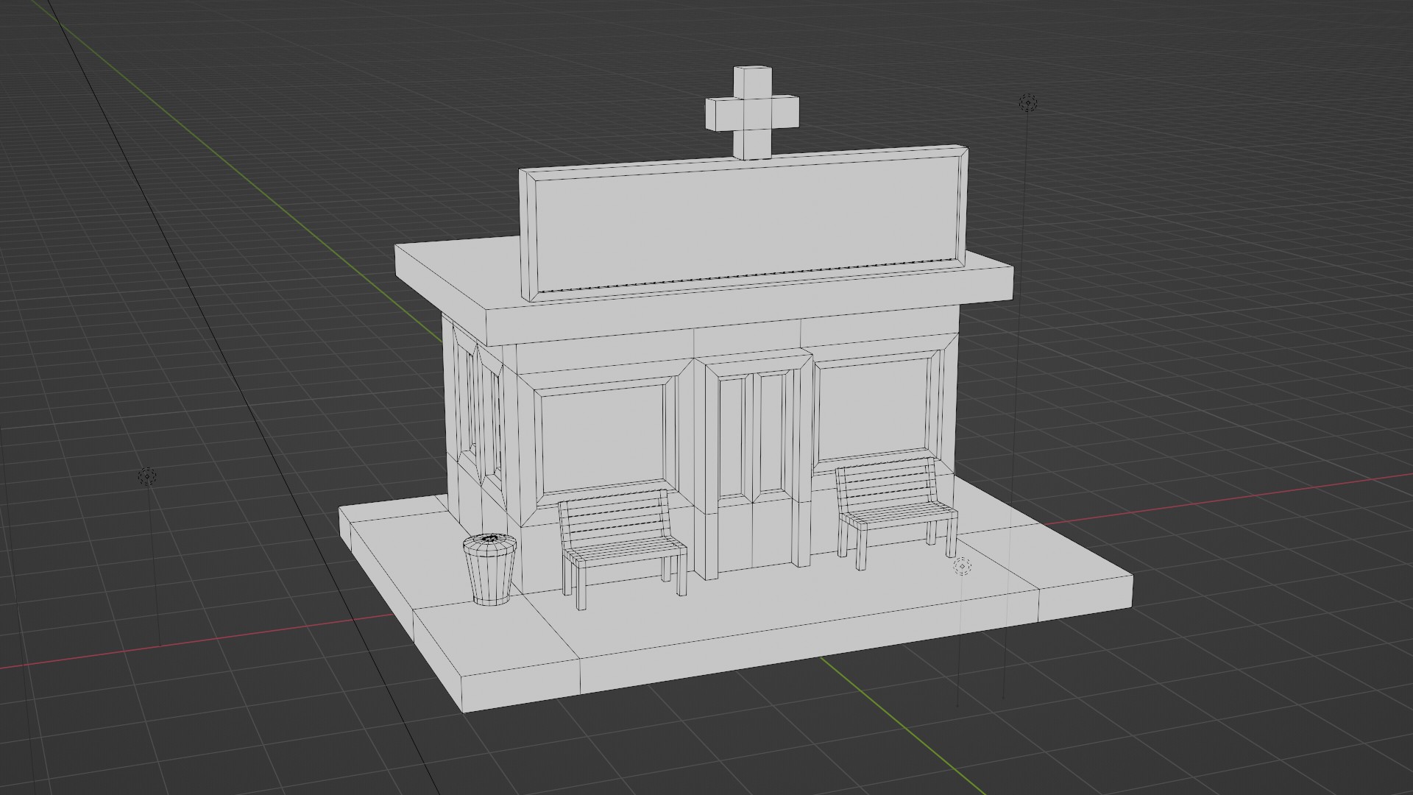Select the point light icon at far left
This screenshot has height=795, width=1413.
tap(147, 476)
